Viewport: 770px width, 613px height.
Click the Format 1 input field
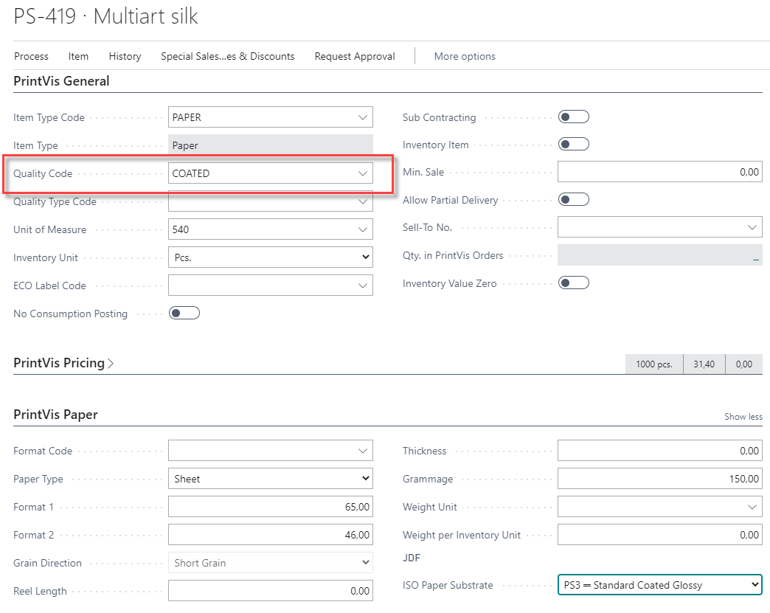271,507
